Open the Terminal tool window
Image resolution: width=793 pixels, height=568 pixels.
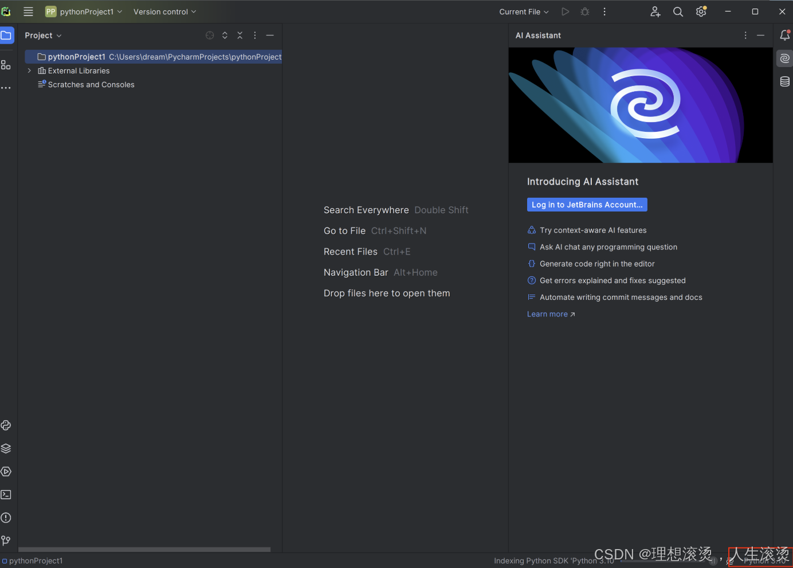[6, 495]
